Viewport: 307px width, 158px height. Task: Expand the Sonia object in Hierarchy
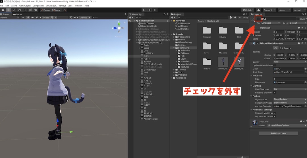[x=139, y=48]
